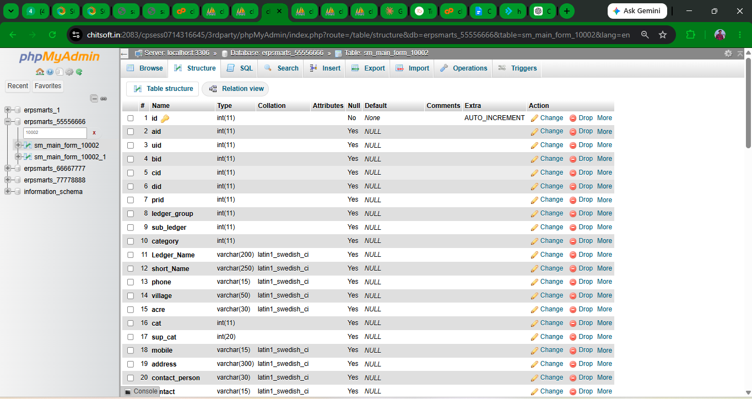Bookmark this page with the star icon

pyautogui.click(x=663, y=35)
